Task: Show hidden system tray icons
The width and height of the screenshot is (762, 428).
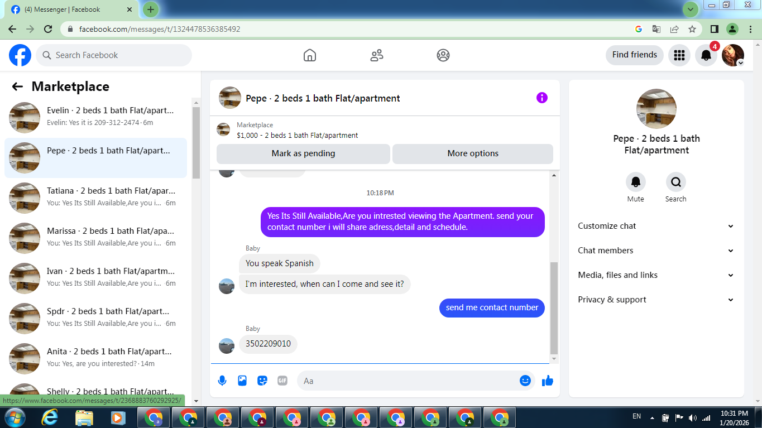Action: click(x=651, y=417)
